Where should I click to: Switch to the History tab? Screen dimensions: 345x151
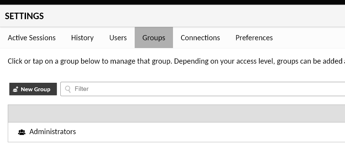click(x=82, y=38)
